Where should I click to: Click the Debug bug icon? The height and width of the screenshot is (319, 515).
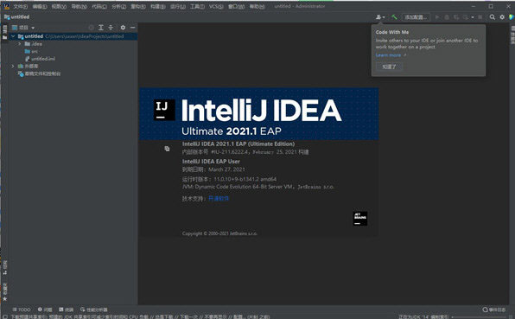pos(447,17)
